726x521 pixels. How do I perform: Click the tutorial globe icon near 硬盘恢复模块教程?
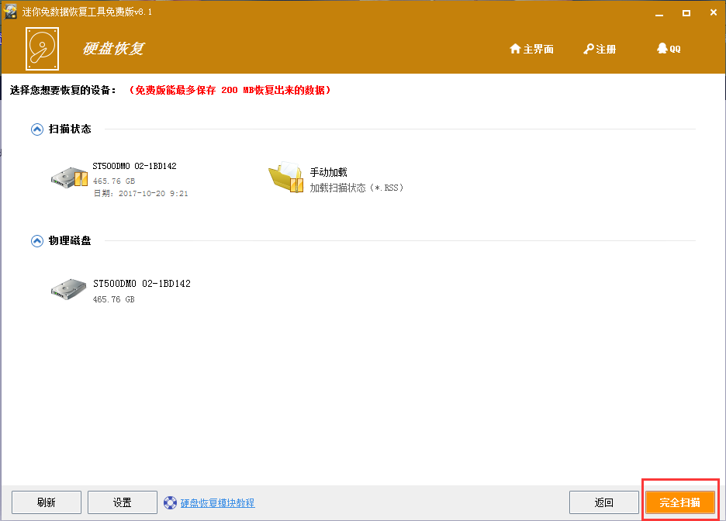click(x=170, y=502)
